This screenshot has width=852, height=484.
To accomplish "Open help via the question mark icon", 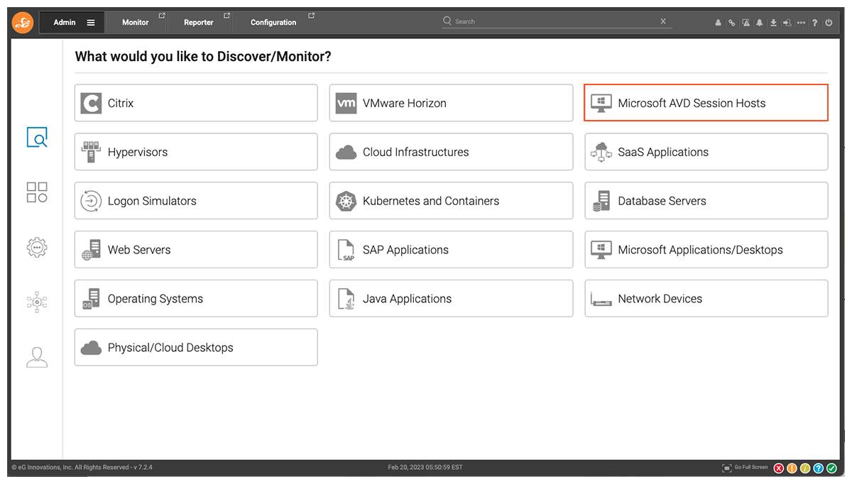I will (x=815, y=23).
